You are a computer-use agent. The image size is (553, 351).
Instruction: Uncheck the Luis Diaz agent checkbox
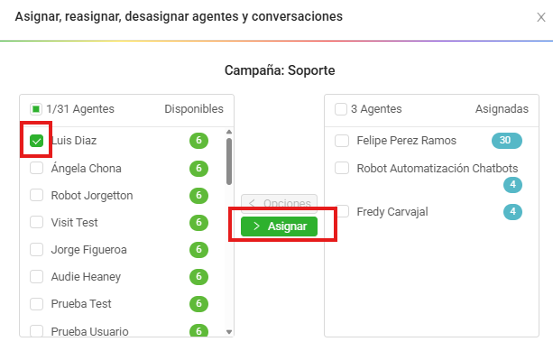[36, 141]
